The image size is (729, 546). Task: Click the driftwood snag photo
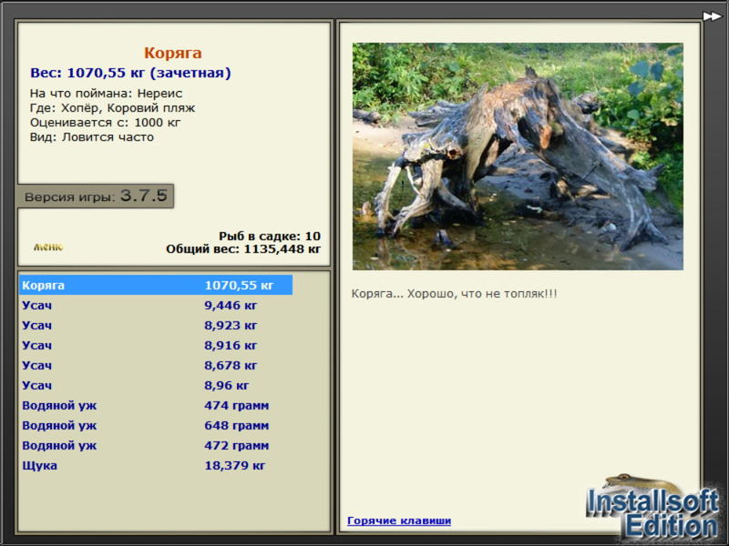(518, 157)
